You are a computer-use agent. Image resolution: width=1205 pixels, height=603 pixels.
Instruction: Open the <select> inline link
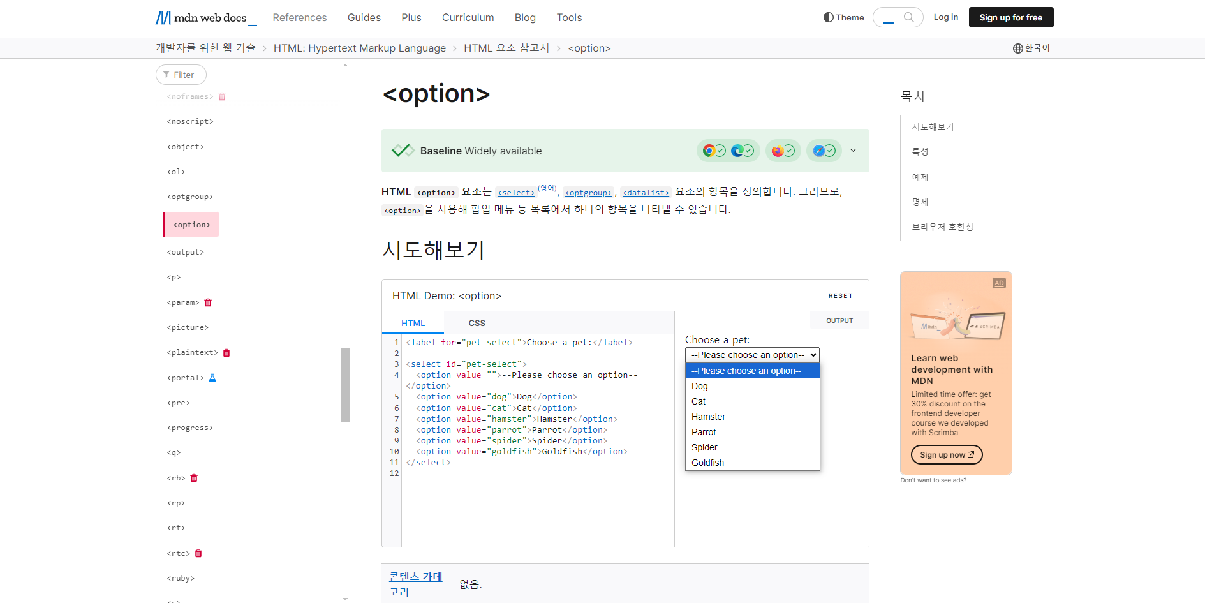pyautogui.click(x=516, y=193)
